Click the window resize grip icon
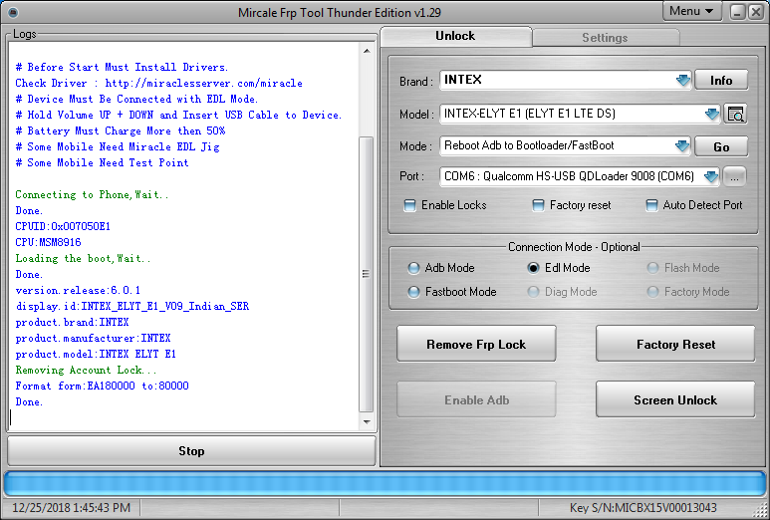This screenshot has height=520, width=770. pos(760,511)
